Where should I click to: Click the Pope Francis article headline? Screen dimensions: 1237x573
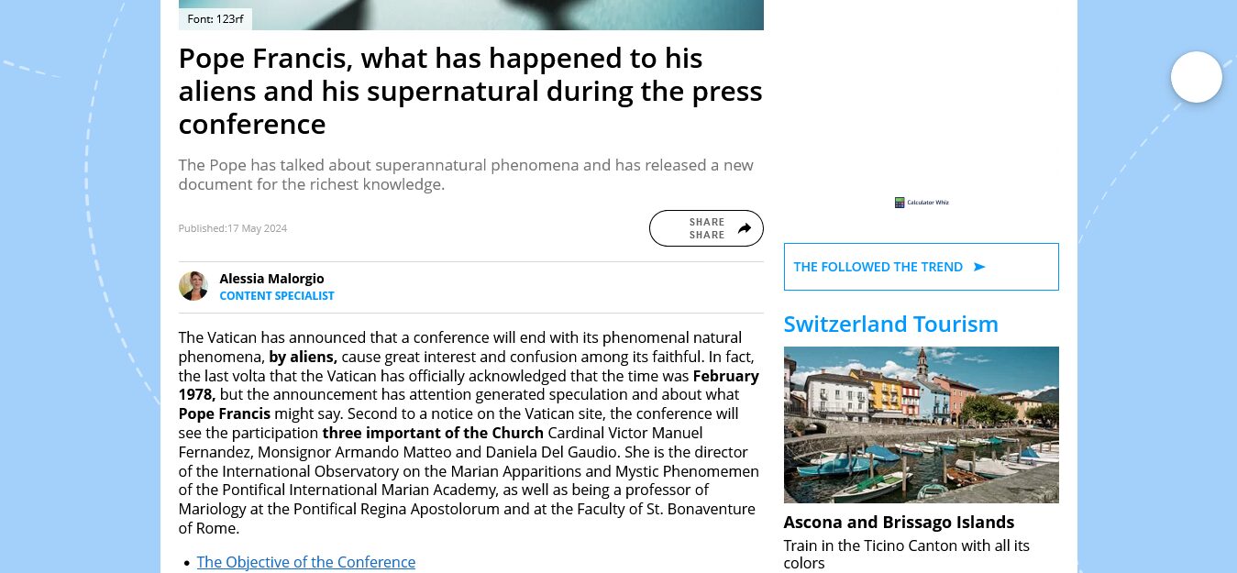pyautogui.click(x=469, y=92)
